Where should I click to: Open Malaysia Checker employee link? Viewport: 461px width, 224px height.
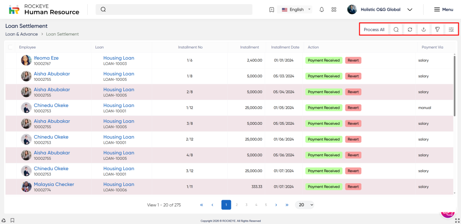54,184
